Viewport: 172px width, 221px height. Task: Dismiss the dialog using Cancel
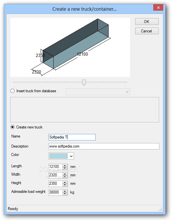point(147,31)
